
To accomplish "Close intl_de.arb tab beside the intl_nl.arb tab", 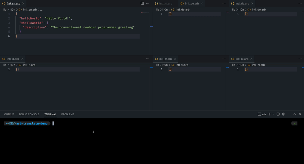I will click(202, 4).
